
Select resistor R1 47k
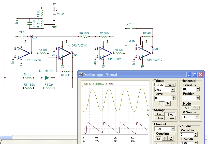67,72
